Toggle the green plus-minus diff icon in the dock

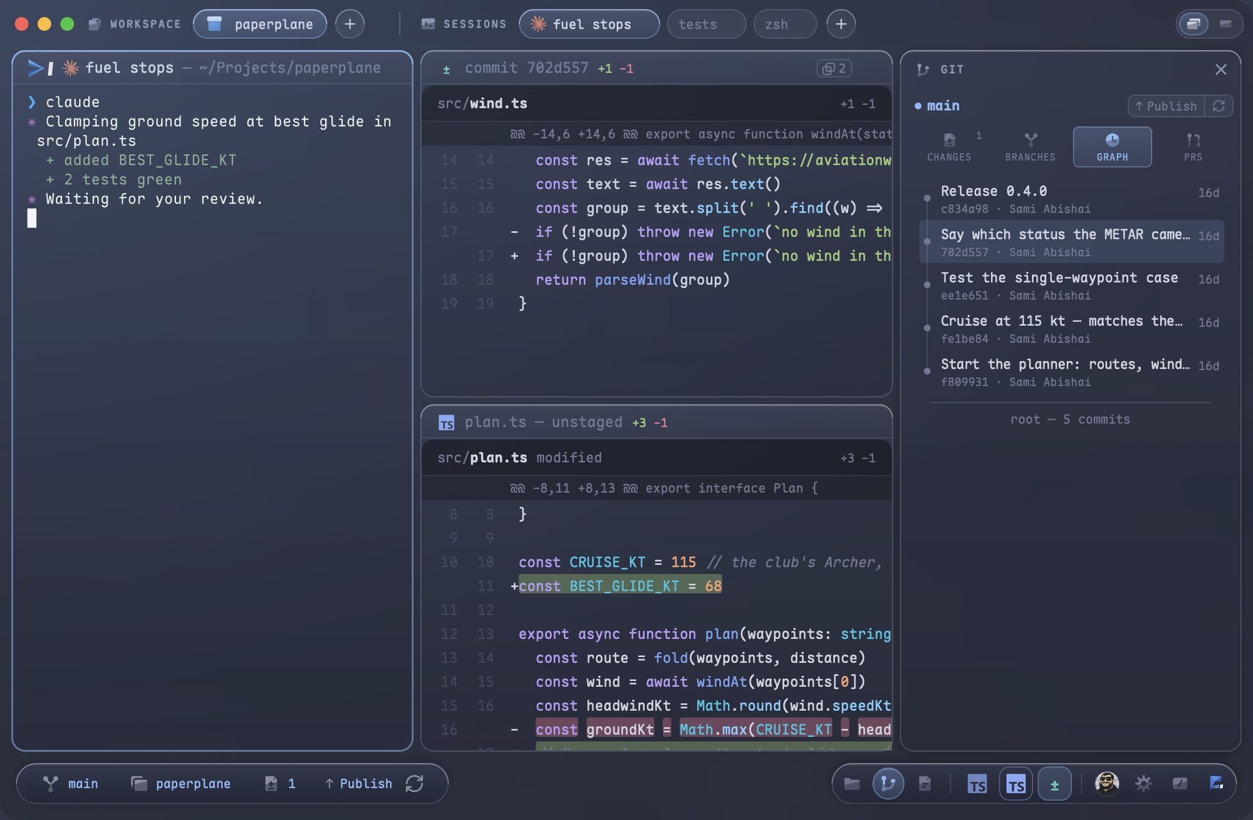point(1054,784)
